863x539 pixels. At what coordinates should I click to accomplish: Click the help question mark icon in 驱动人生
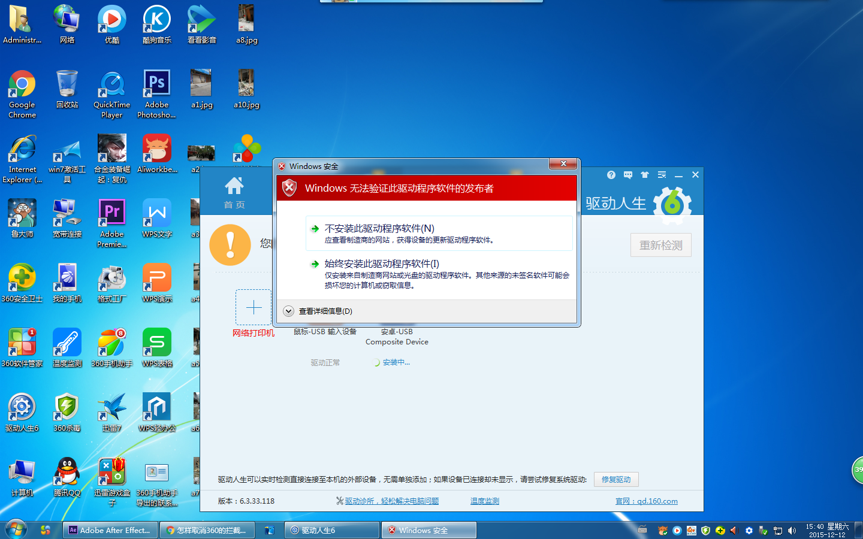click(611, 175)
